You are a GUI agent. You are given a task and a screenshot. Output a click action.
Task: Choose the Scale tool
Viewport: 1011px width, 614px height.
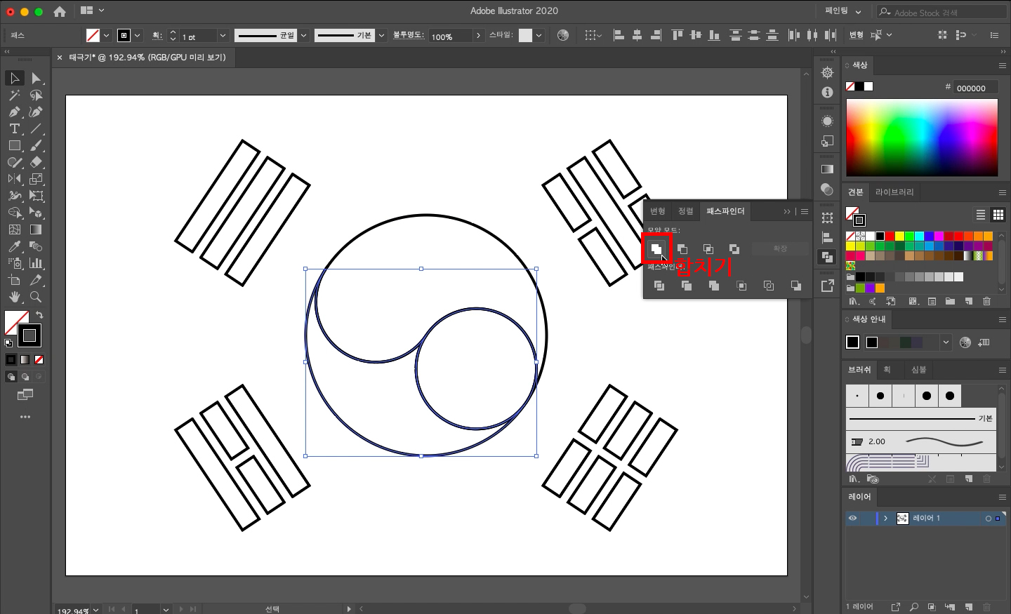coord(36,179)
